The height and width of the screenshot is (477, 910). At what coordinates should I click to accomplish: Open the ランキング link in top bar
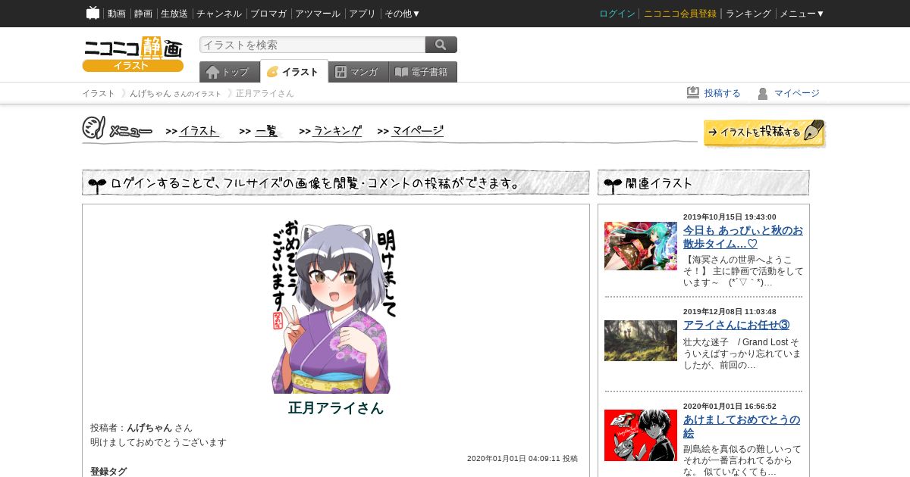point(748,14)
